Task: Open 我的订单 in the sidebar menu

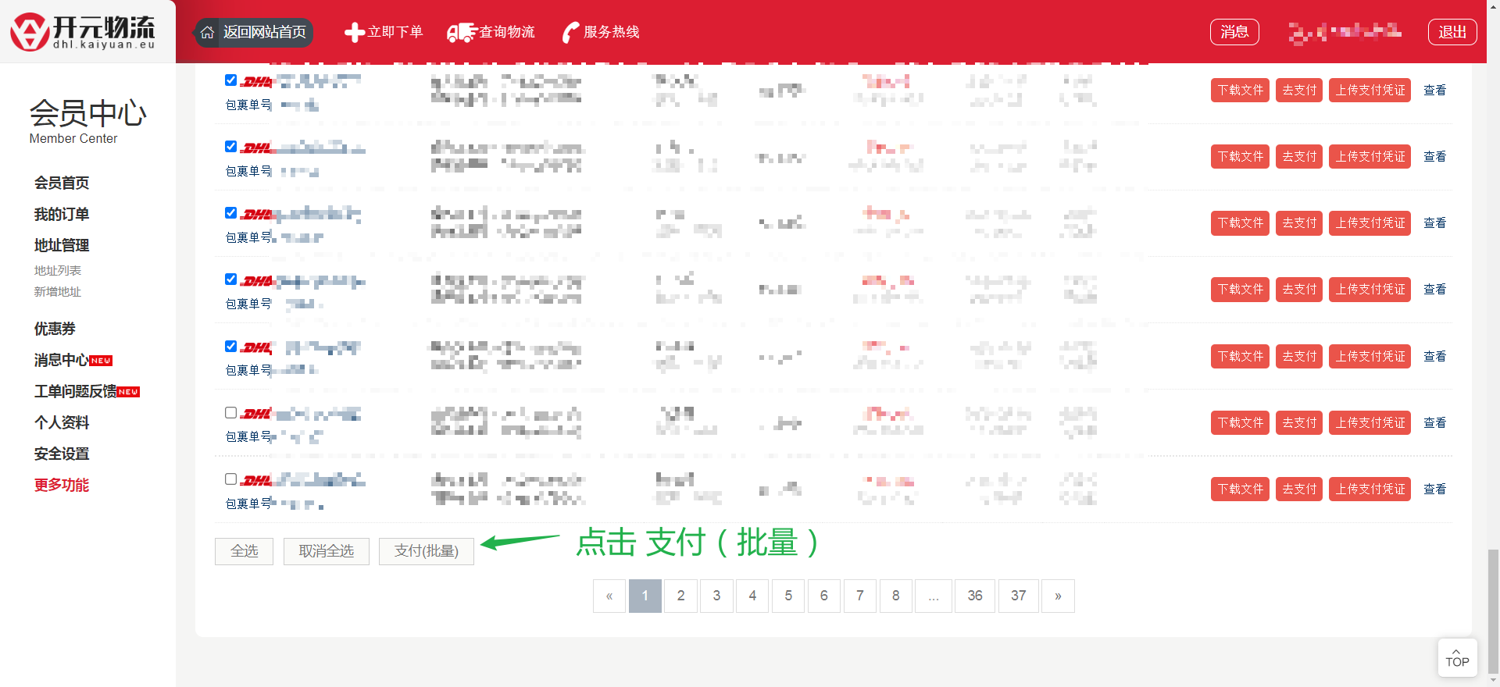Action: (62, 214)
